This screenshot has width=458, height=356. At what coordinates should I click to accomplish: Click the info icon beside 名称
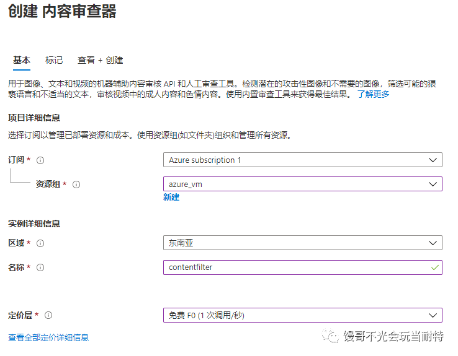[40, 267]
